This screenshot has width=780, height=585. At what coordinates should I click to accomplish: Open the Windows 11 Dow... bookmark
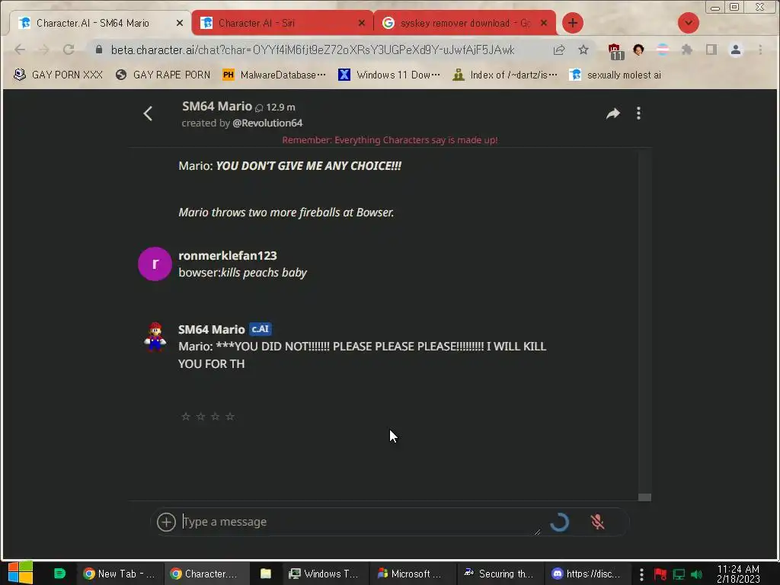point(389,75)
